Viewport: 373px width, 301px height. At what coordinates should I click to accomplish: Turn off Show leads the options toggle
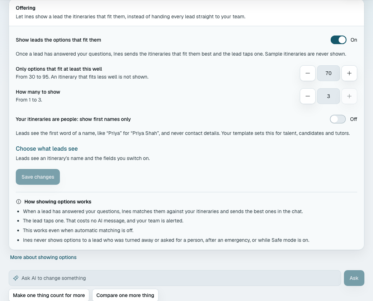click(338, 40)
